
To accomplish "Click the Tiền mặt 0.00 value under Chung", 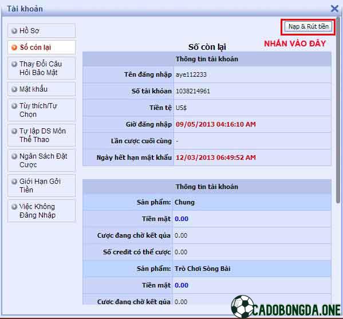I will [182, 219].
